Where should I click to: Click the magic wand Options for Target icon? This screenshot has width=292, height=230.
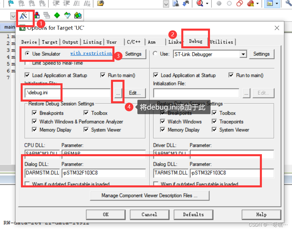tap(24, 15)
